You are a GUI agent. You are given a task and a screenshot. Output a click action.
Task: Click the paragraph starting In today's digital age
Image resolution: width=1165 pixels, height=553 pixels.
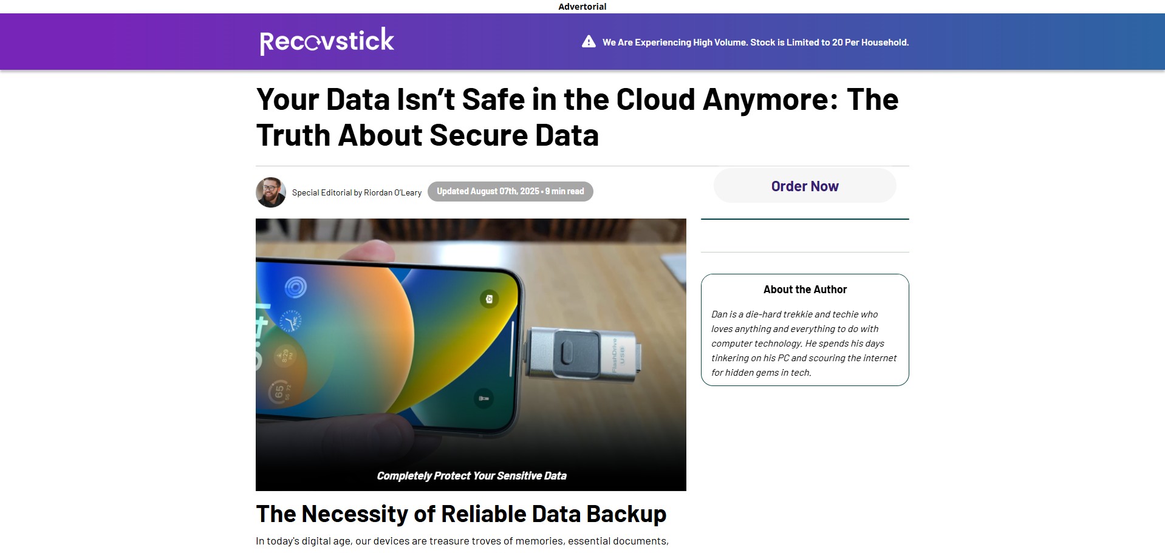462,541
